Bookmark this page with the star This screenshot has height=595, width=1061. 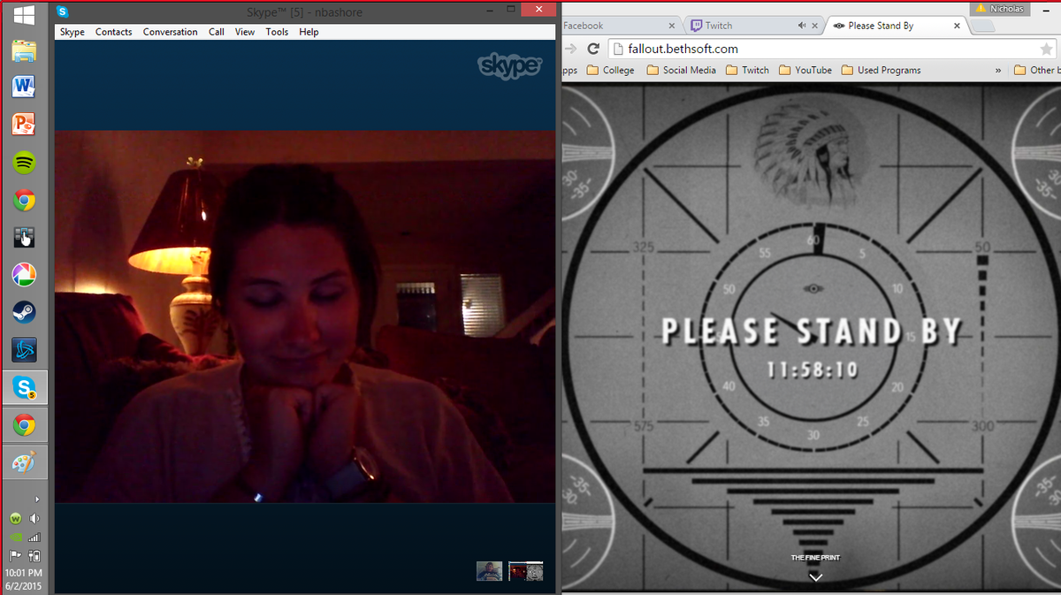pyautogui.click(x=1047, y=50)
